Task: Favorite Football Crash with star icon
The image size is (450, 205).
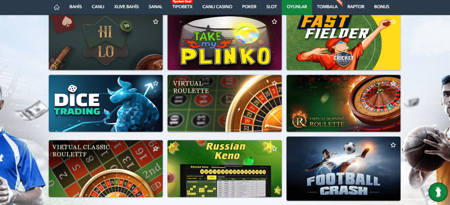Action: (393, 145)
